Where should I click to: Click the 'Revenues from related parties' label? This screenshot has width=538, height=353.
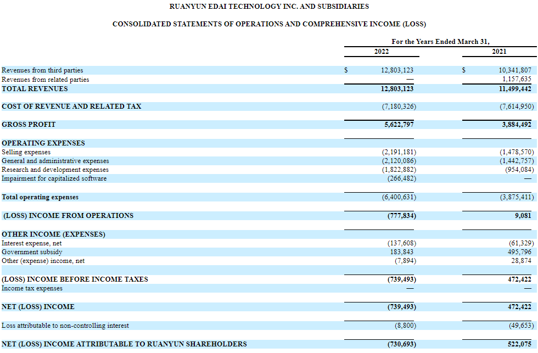(x=45, y=80)
